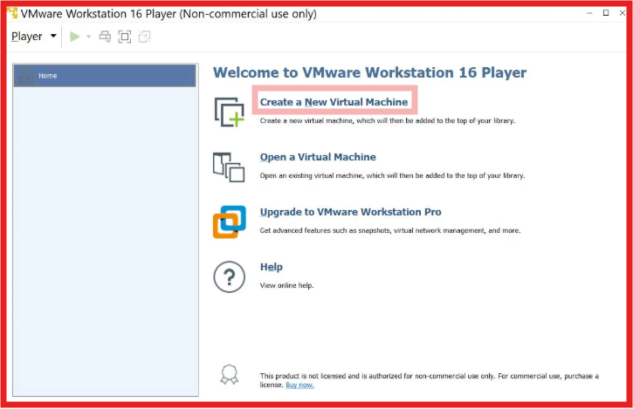Expand the power options dropdown arrow
This screenshot has width=633, height=409.
tap(89, 37)
